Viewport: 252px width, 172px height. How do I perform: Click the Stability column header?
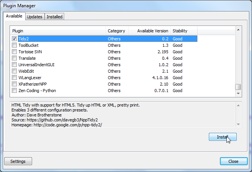(x=183, y=31)
